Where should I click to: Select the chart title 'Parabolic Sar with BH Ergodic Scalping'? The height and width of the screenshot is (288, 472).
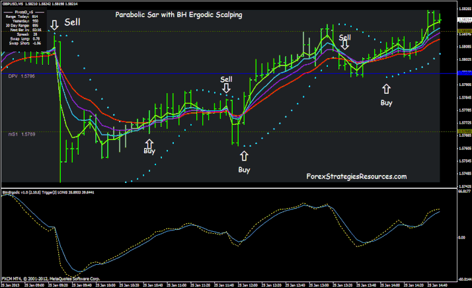point(178,15)
